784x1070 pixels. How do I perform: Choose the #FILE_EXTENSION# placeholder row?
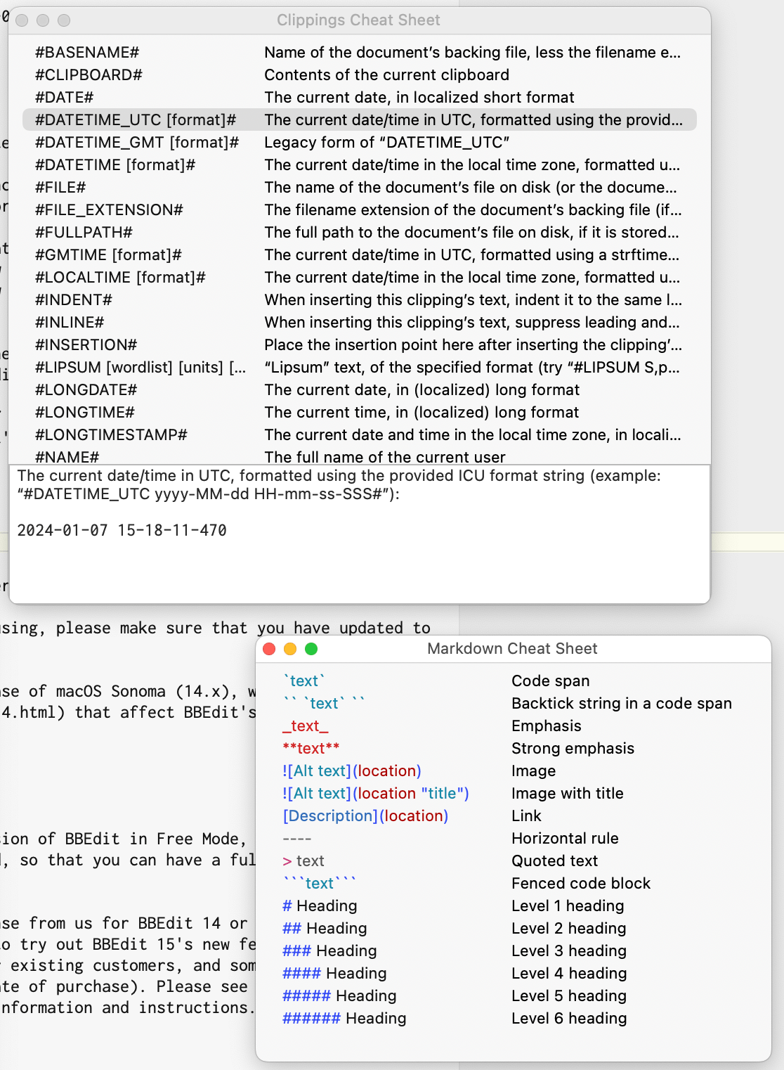pos(109,210)
